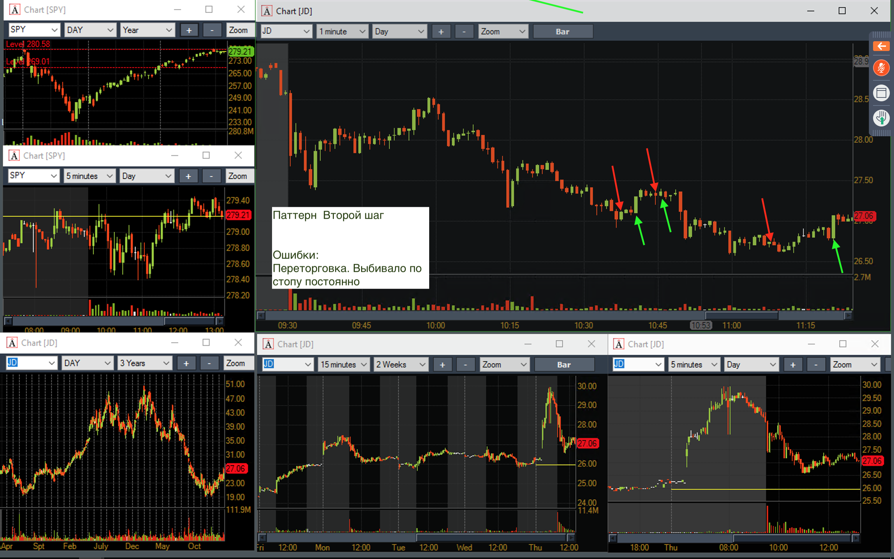Click left scroll arrow of main JD chart
This screenshot has width=894, height=559.
pos(261,315)
